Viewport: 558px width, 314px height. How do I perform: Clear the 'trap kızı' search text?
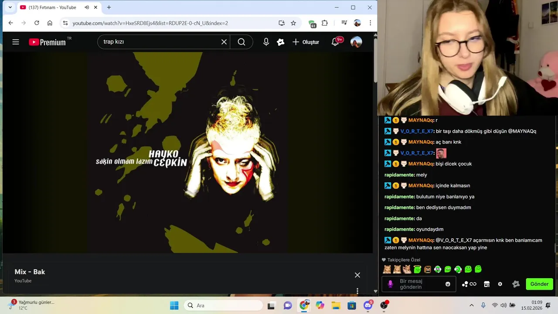pos(224,42)
